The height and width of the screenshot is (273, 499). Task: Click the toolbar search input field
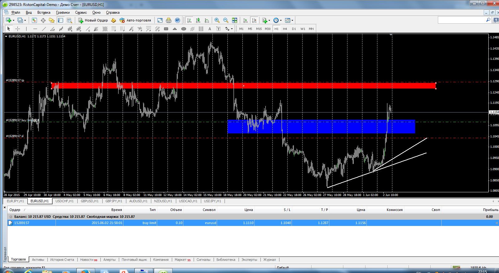click(462, 20)
